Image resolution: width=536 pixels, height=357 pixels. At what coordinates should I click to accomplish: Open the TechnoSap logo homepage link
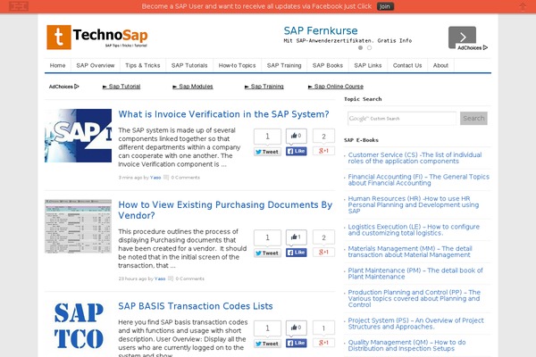point(97,37)
